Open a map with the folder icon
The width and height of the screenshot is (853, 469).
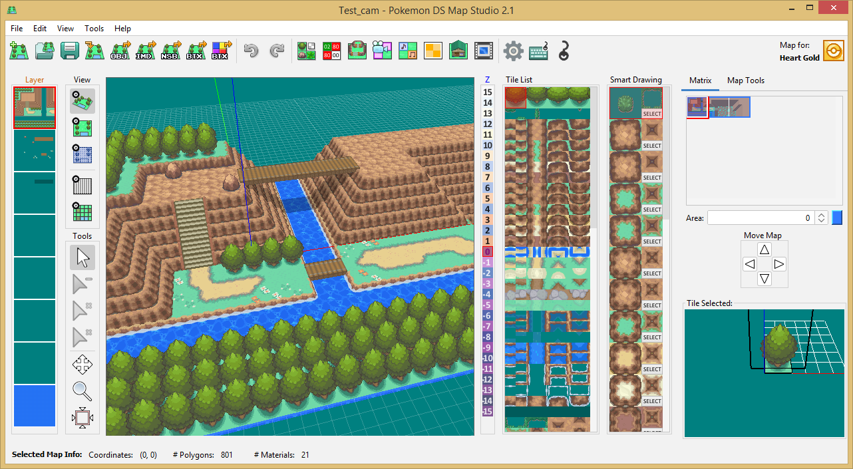[45, 51]
